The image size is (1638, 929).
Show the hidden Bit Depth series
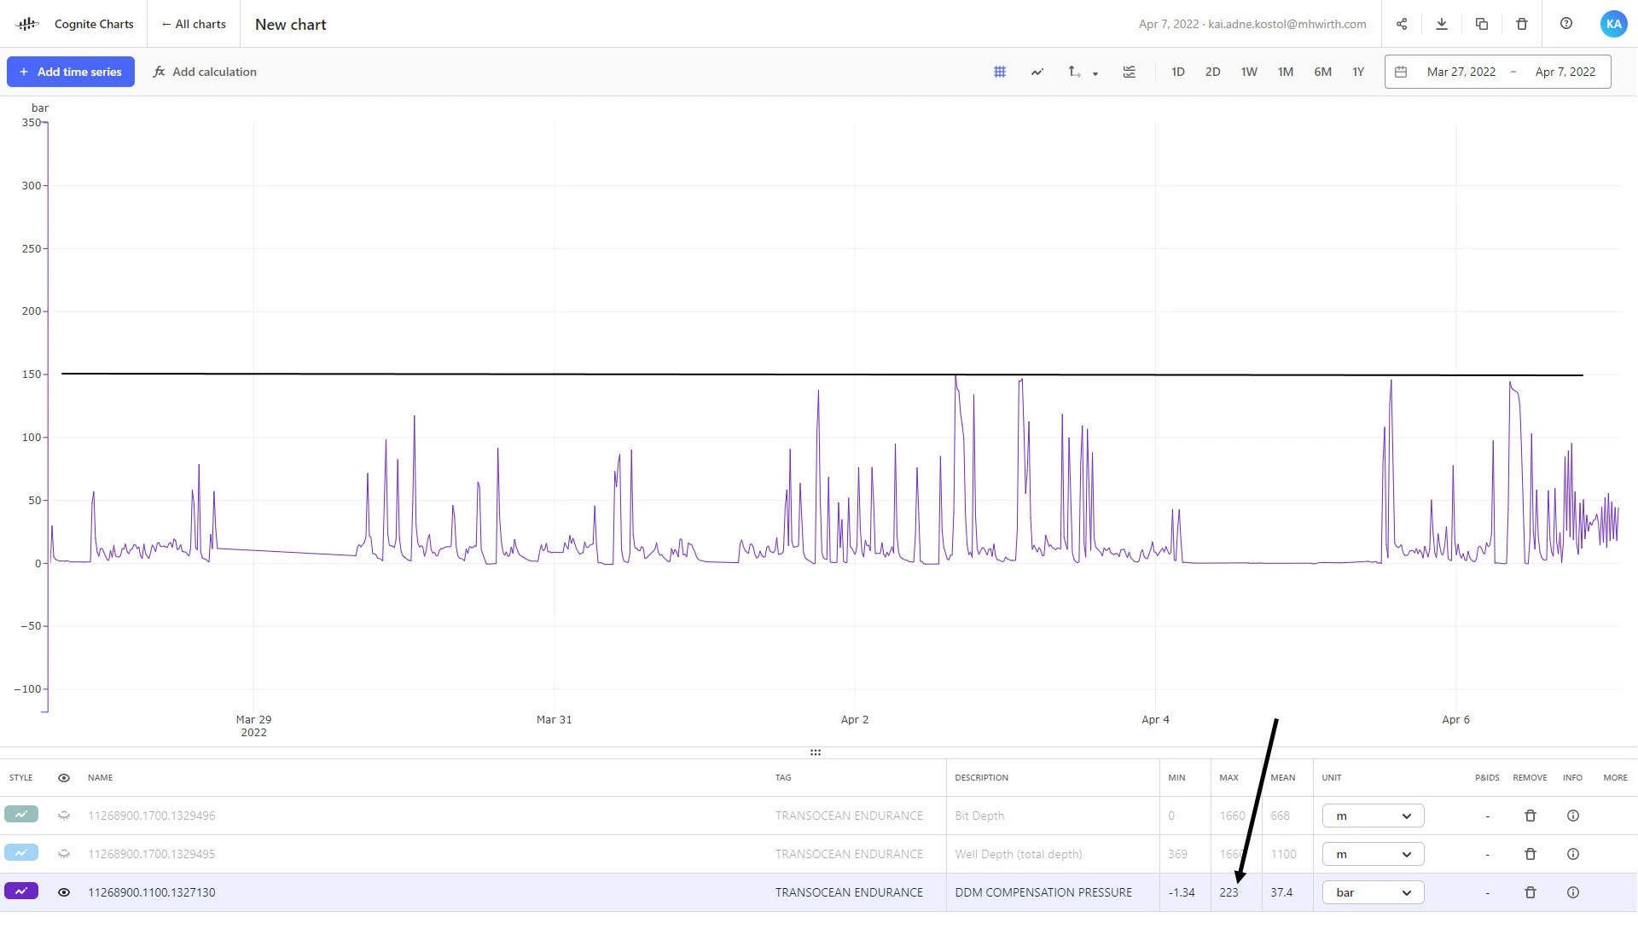click(x=64, y=816)
